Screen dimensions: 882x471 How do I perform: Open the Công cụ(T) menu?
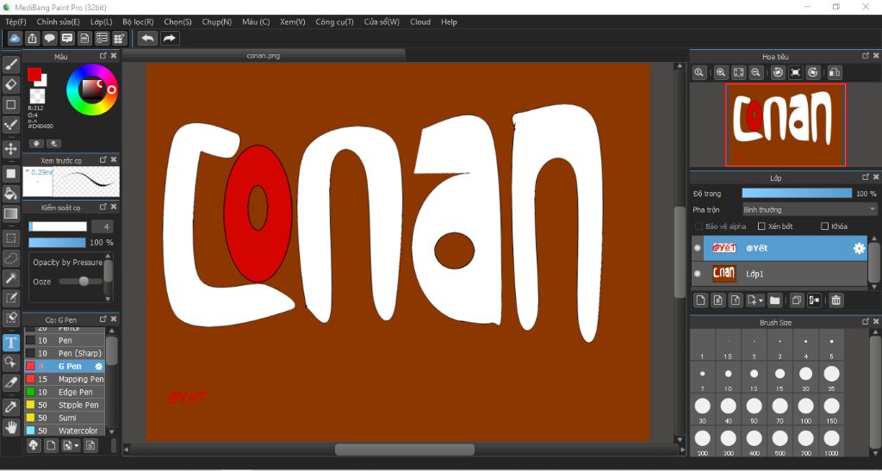335,22
